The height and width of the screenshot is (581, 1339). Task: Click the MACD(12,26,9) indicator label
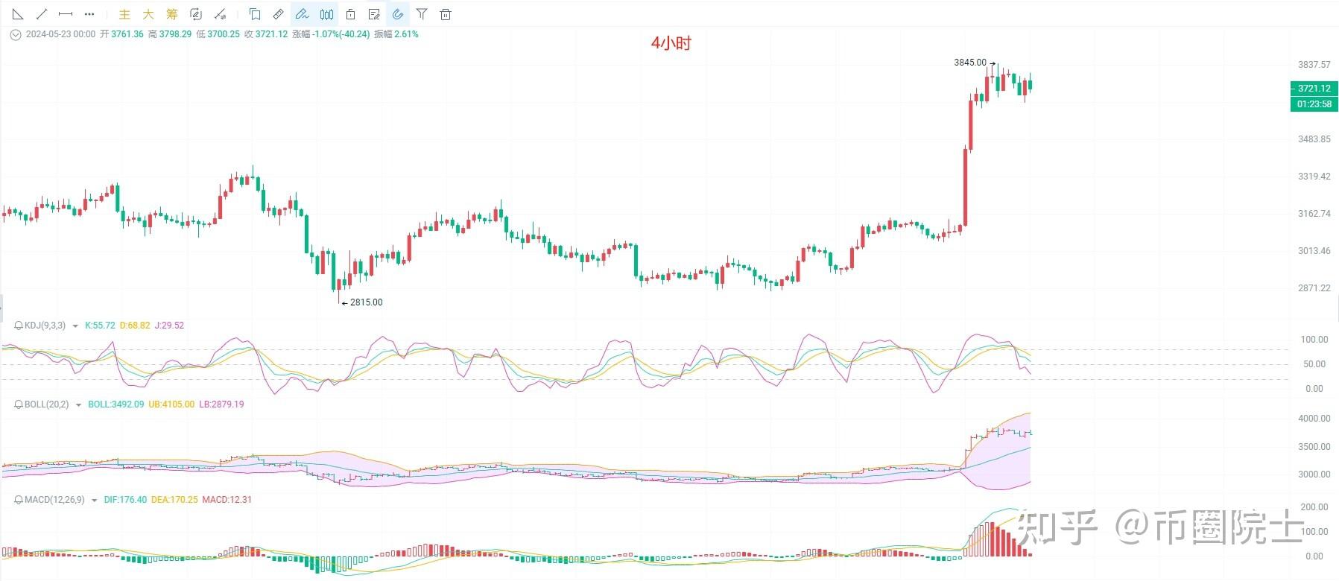pyautogui.click(x=54, y=500)
